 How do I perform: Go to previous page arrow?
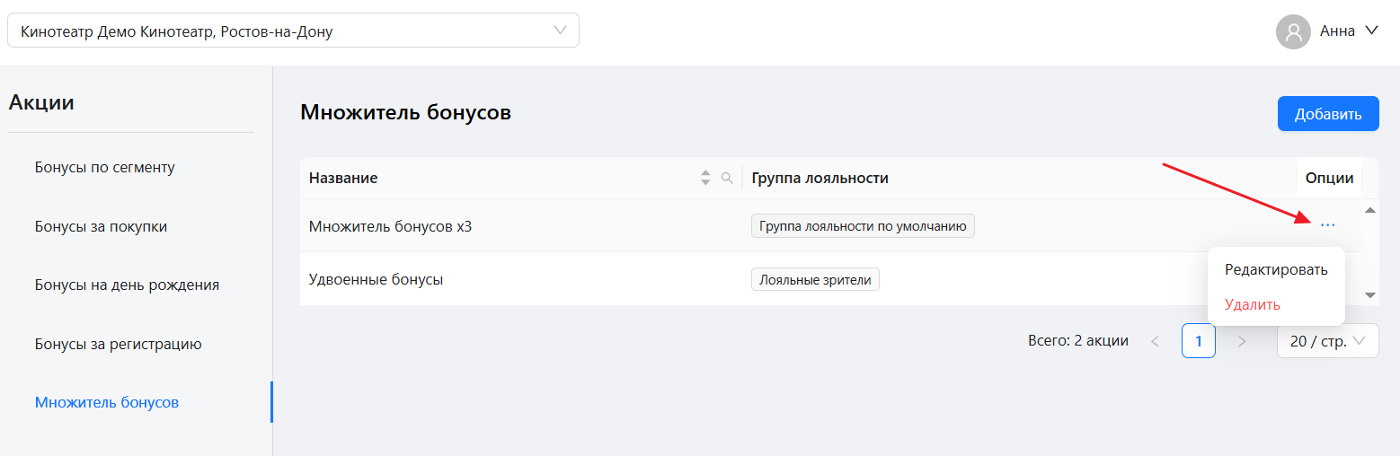1156,341
